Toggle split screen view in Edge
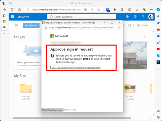The height and width of the screenshot is (121, 162). pyautogui.click(x=130, y=9)
